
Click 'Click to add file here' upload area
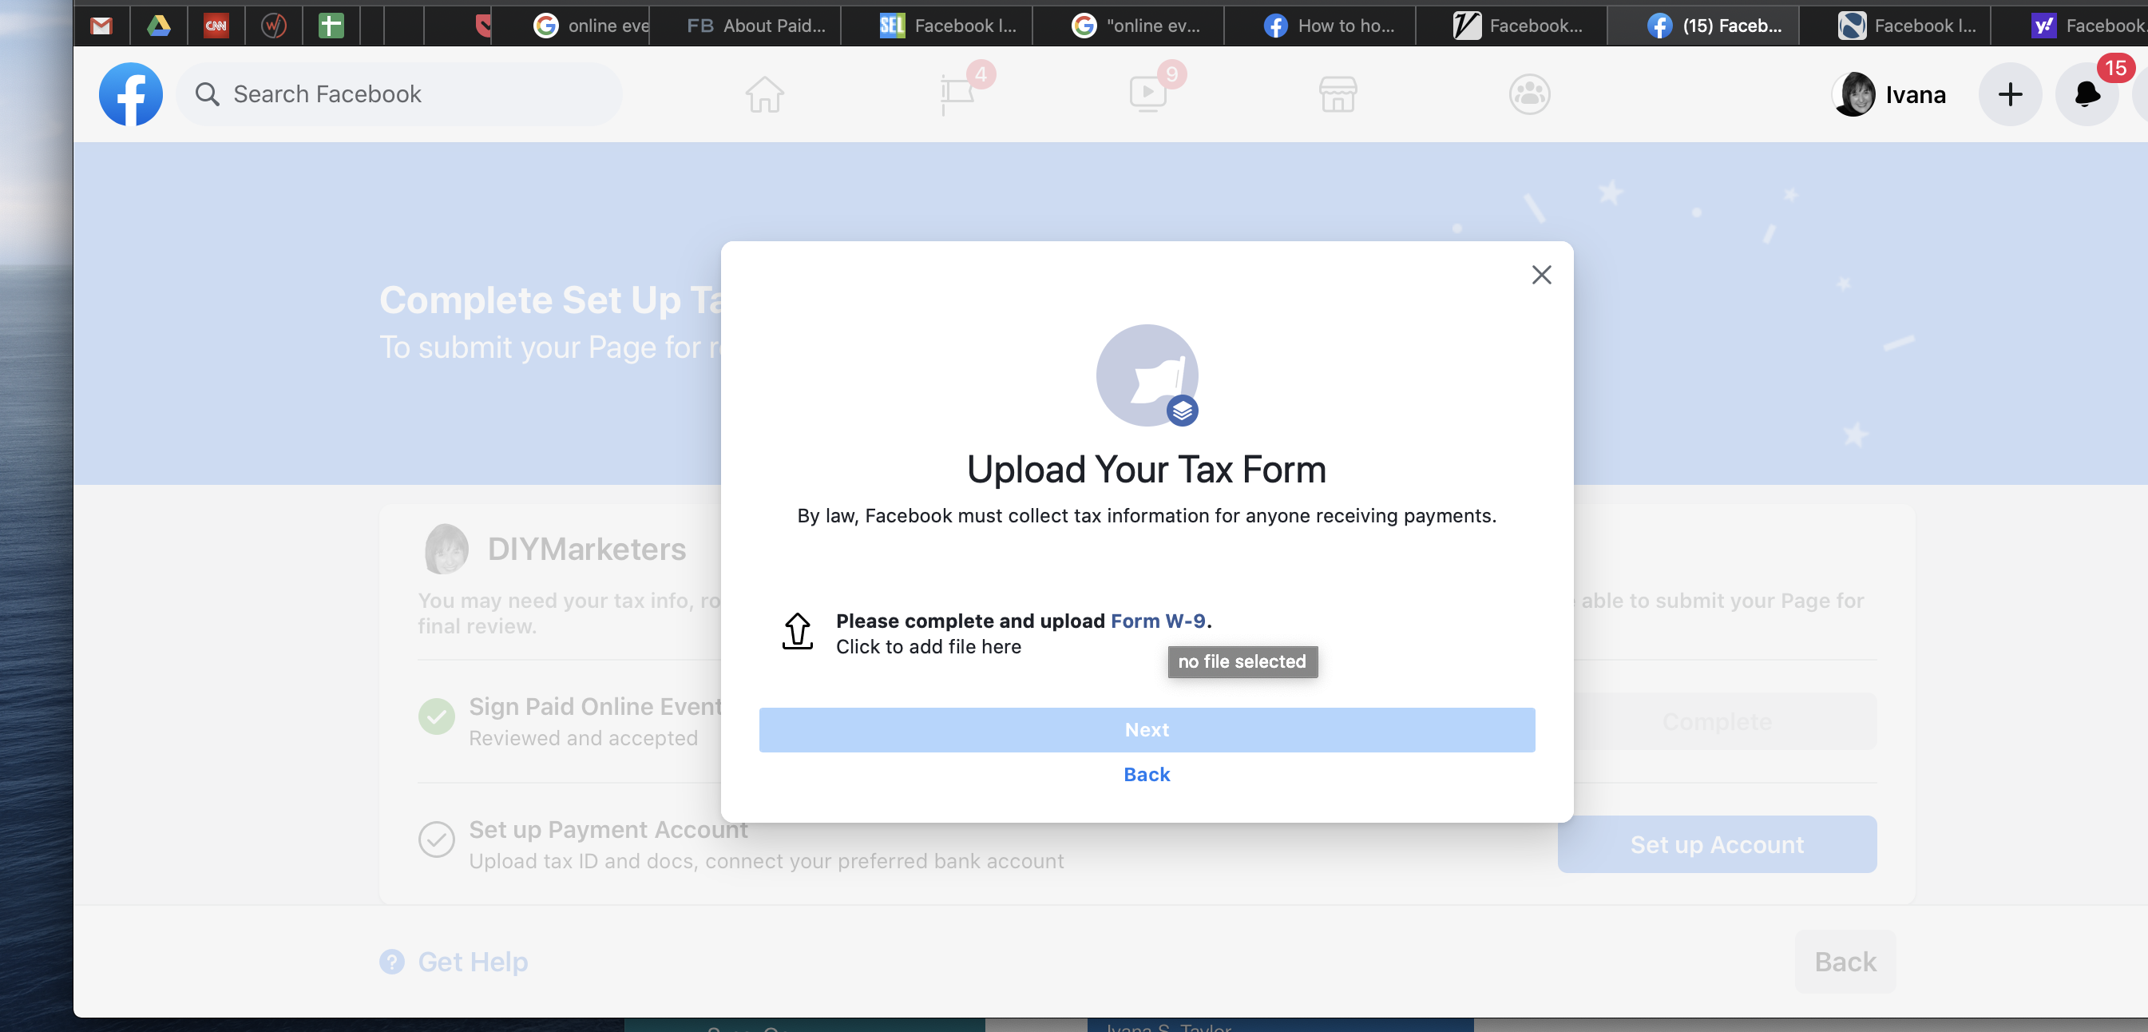point(928,648)
